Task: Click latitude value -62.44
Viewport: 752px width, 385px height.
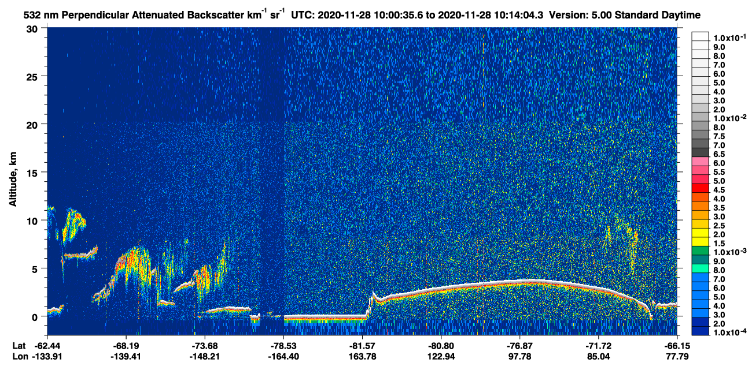Action: [47, 346]
